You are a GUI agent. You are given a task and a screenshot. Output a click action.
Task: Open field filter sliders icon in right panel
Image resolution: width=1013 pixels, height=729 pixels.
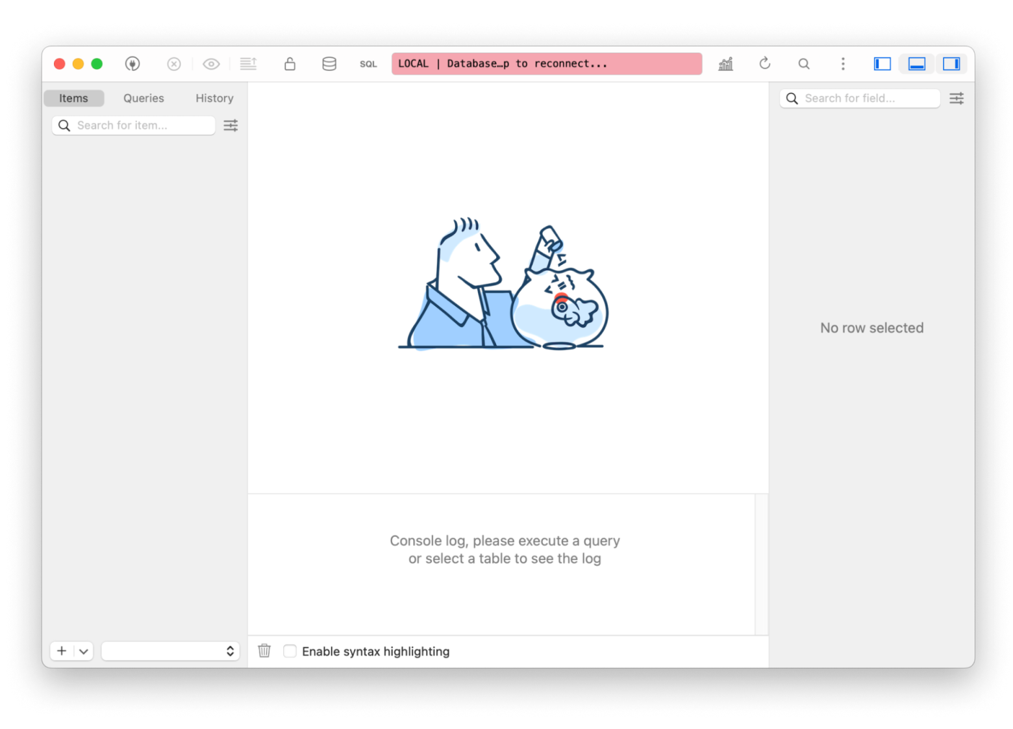point(957,98)
